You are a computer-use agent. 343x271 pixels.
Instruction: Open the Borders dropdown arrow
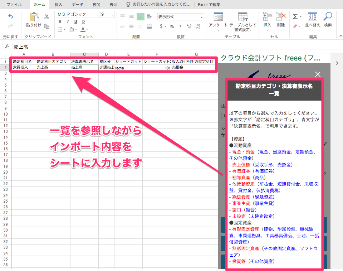point(65,29)
